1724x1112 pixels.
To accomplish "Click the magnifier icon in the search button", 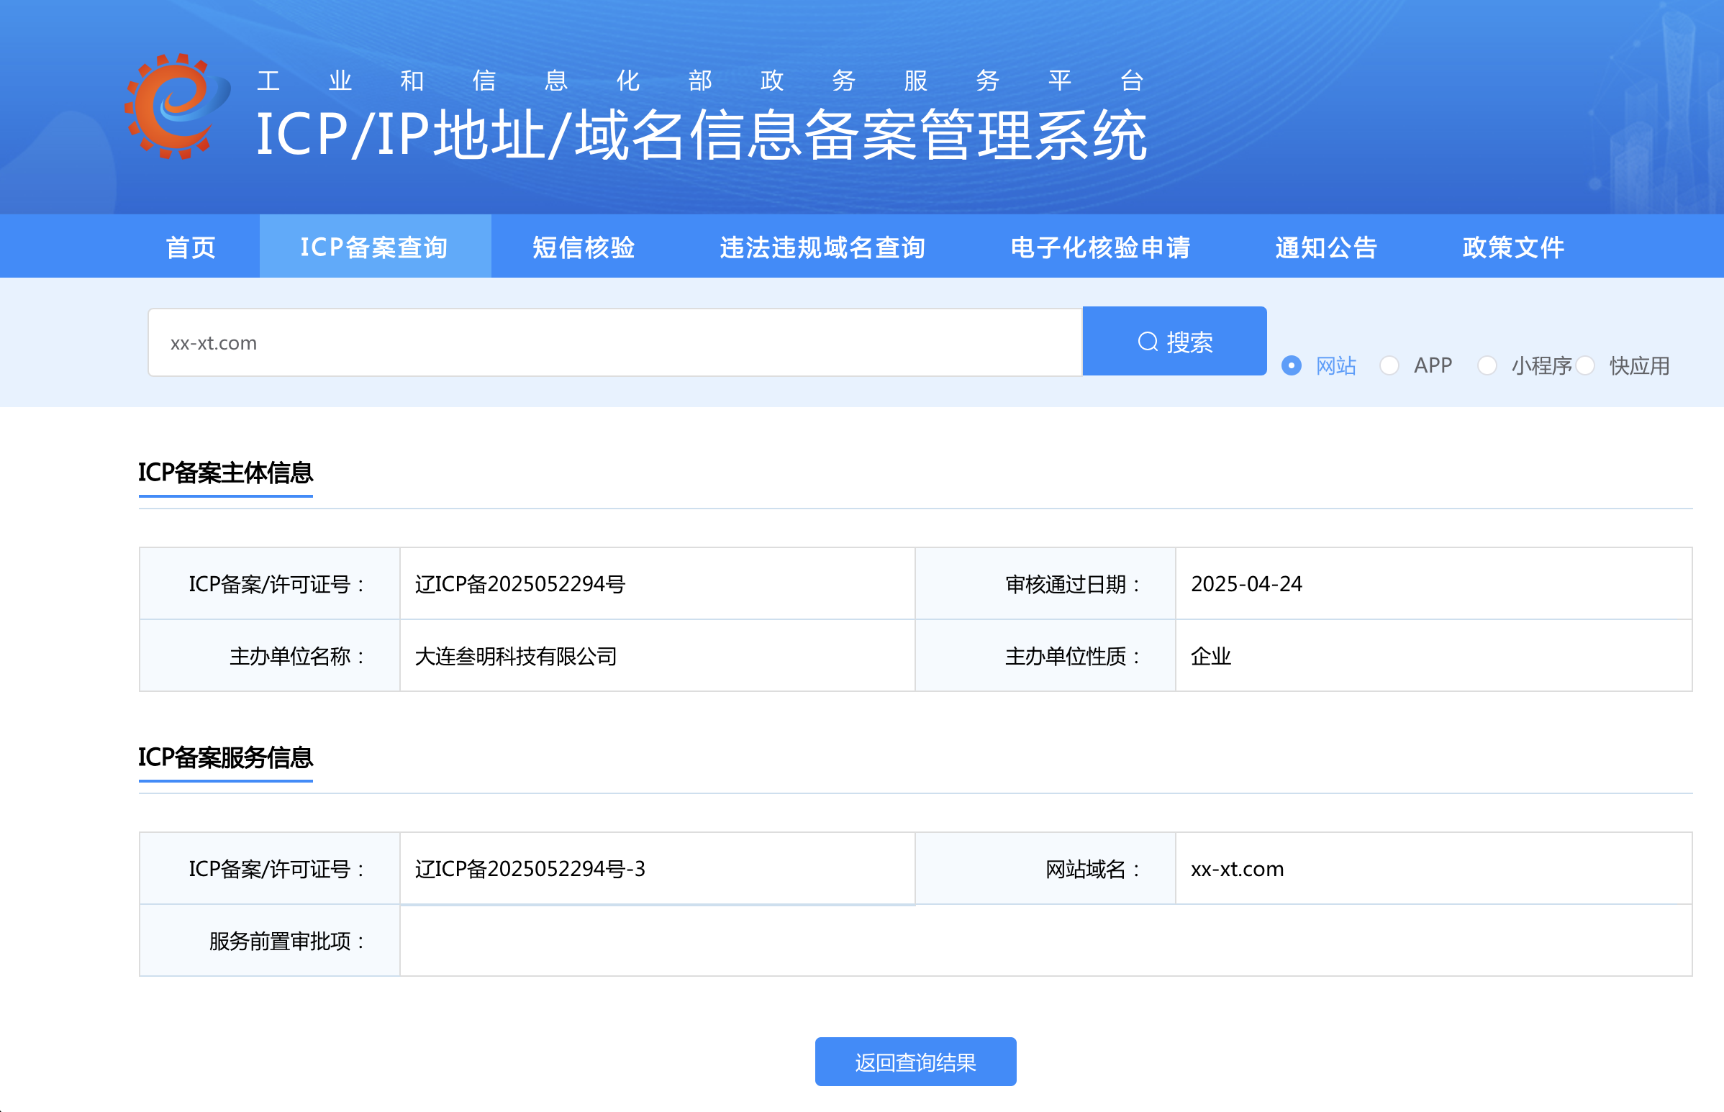I will (x=1148, y=342).
